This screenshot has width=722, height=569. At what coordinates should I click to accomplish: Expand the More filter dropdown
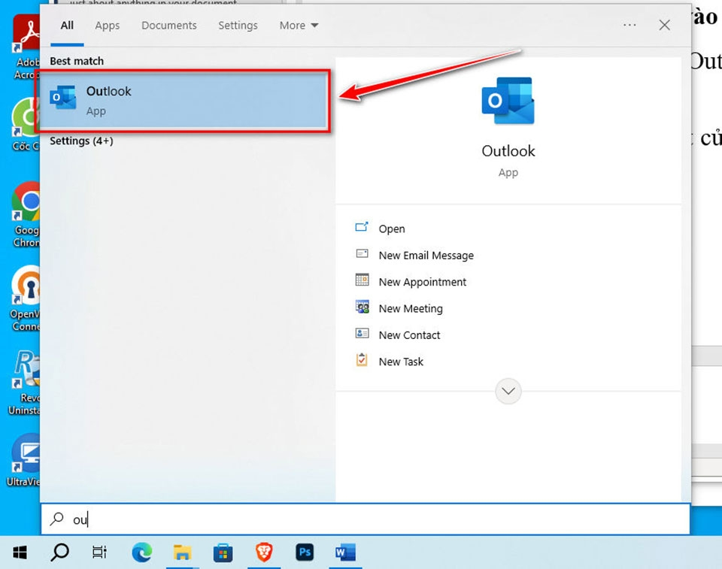[299, 26]
